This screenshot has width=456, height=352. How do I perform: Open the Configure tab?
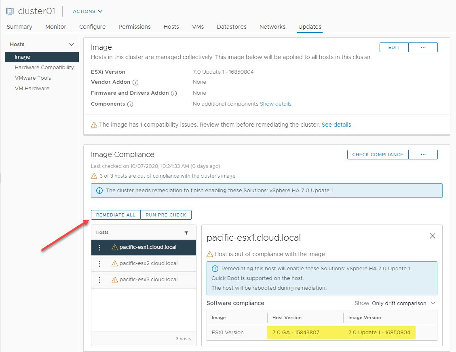[x=92, y=27]
